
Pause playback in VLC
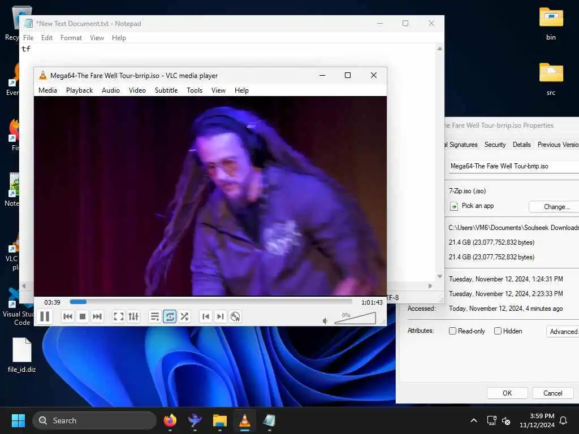(x=45, y=316)
